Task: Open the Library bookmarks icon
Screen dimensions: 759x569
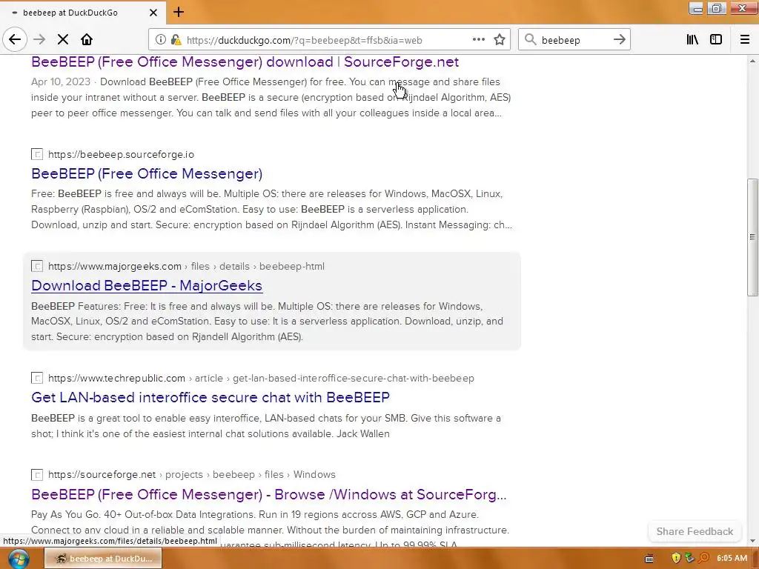Action: [692, 40]
